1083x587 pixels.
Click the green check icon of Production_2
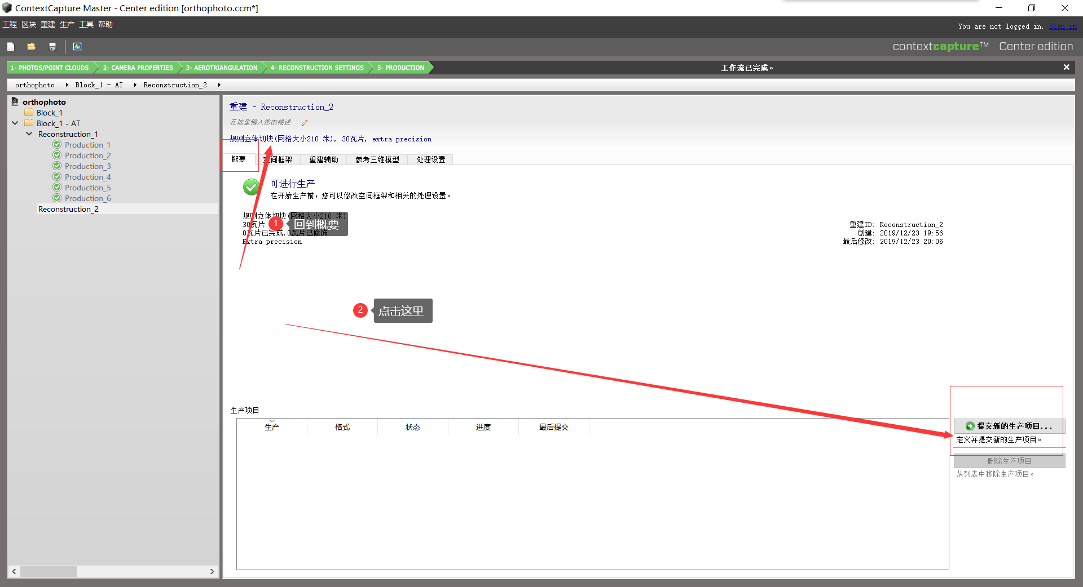click(57, 155)
